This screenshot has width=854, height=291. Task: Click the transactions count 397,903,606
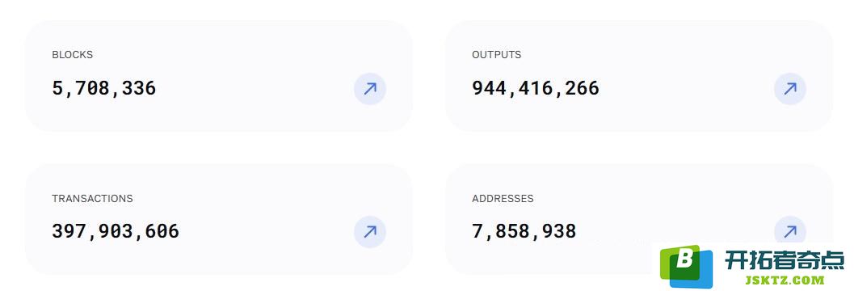116,232
